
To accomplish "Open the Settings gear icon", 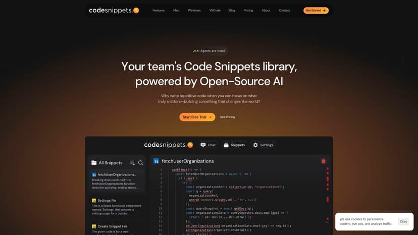I will click(255, 145).
